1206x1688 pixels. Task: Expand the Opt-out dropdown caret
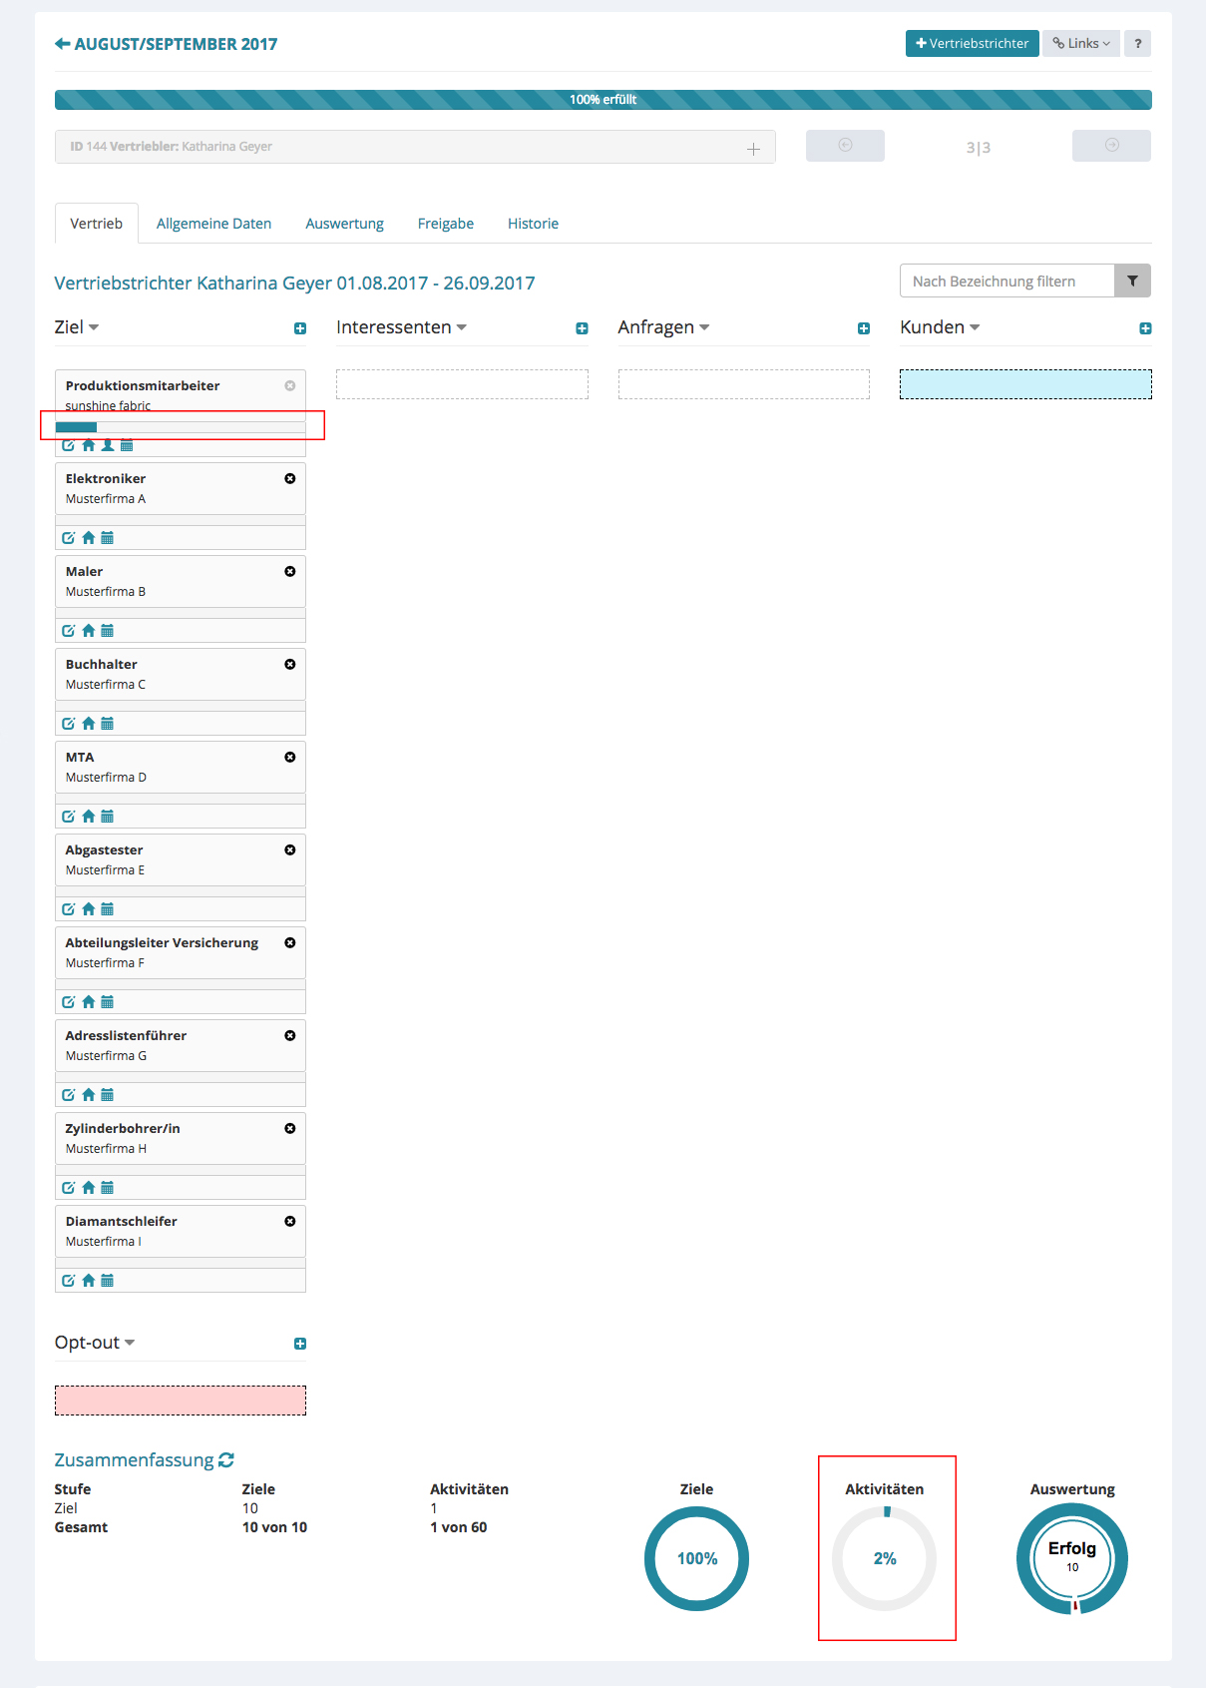pos(130,1343)
